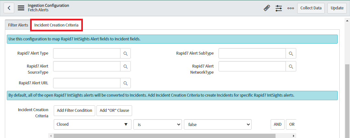Click the Collect Data button
Image resolution: width=350 pixels, height=138 pixels.
pyautogui.click(x=311, y=8)
